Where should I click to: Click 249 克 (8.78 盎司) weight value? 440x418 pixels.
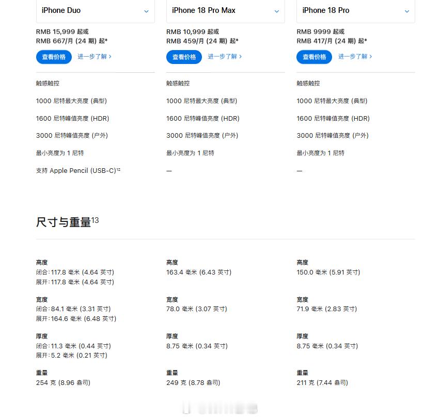point(193,383)
